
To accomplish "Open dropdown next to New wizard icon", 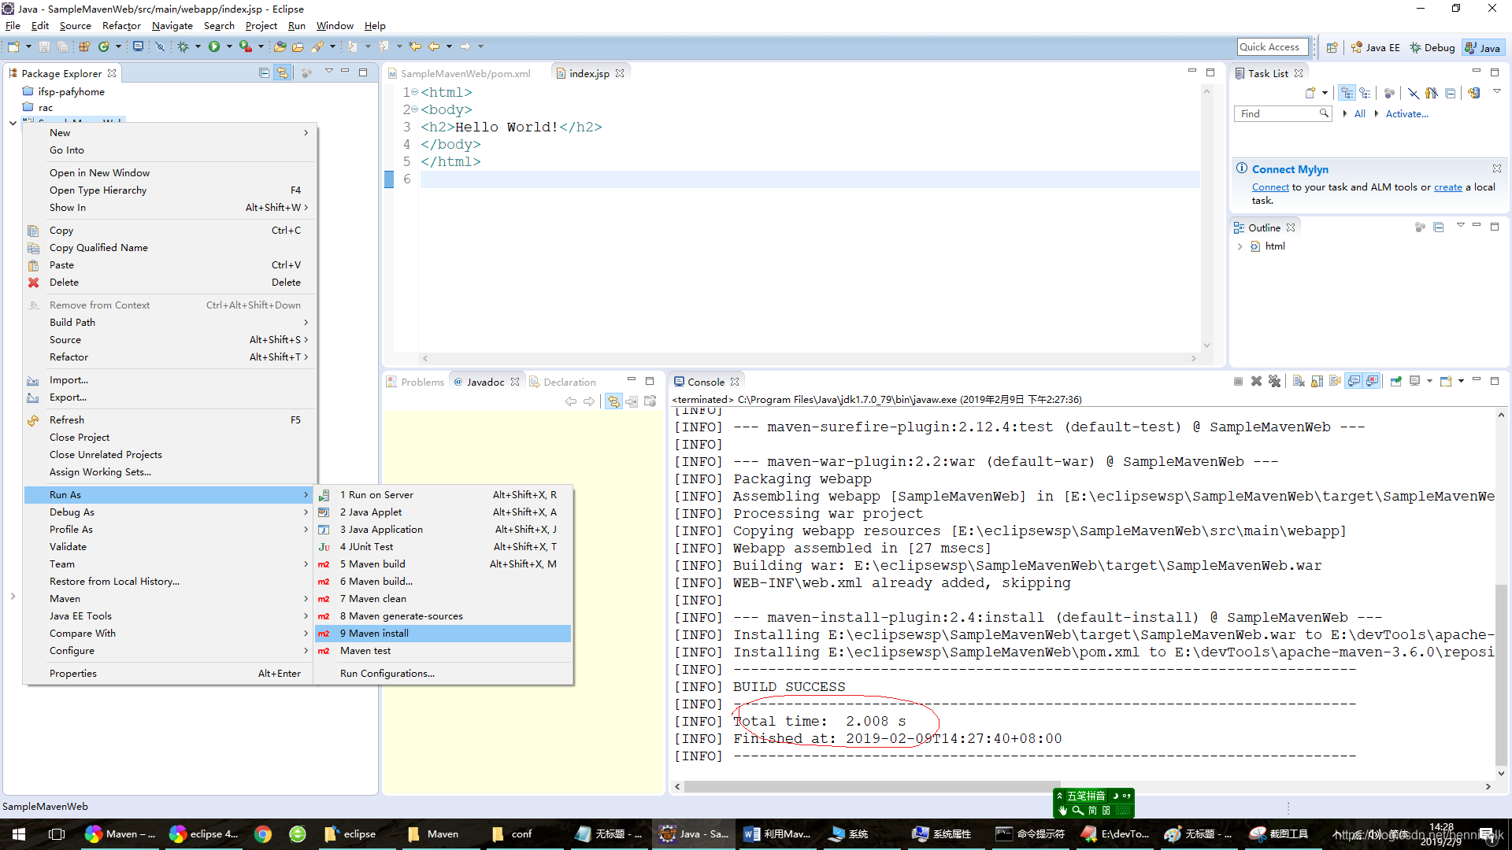I will (x=28, y=47).
